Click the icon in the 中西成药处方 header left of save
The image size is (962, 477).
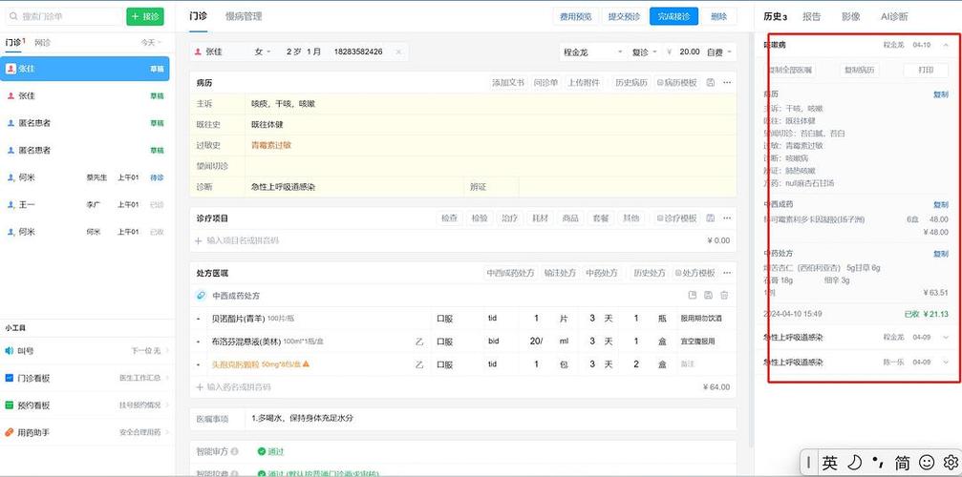[x=692, y=295]
